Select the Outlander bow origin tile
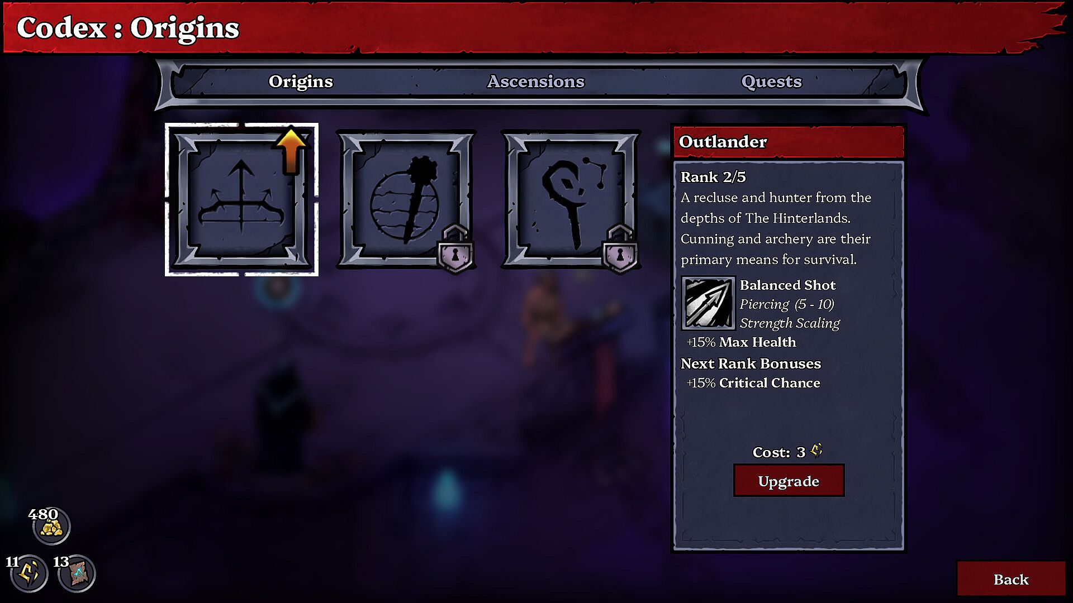Viewport: 1073px width, 603px height. point(241,200)
